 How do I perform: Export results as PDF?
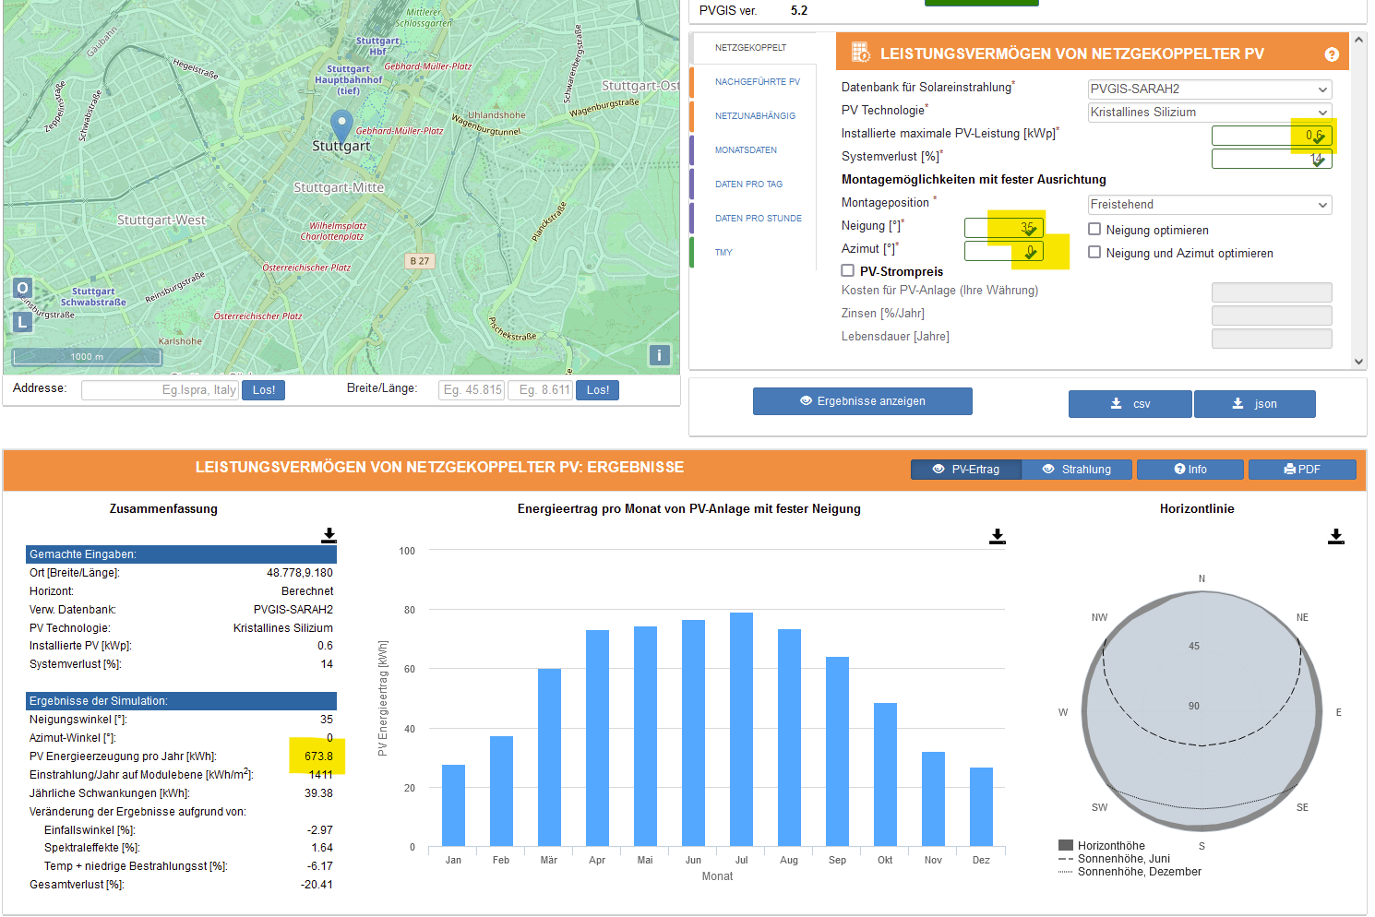[1302, 470]
